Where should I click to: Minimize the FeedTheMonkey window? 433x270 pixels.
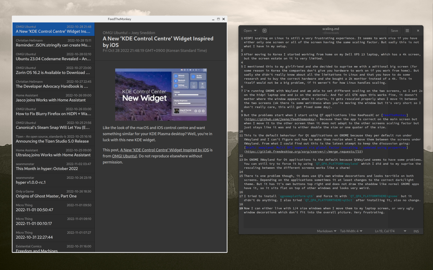213,19
